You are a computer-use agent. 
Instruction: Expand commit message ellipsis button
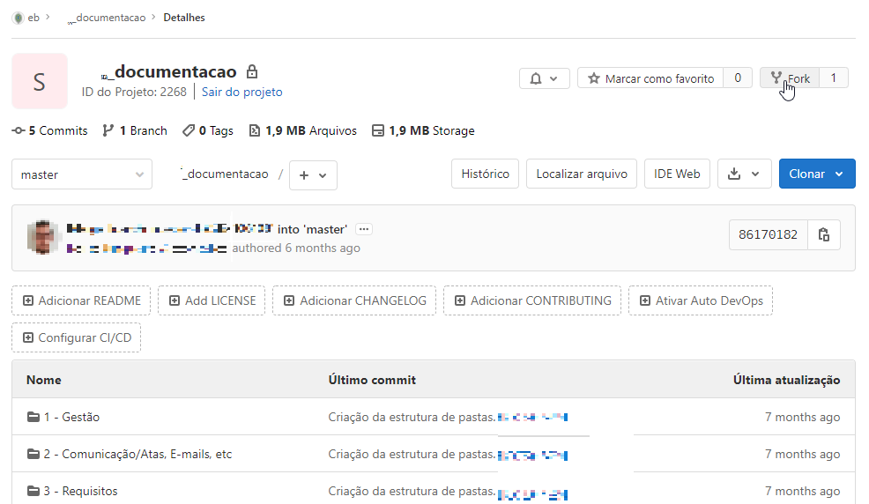(x=364, y=229)
